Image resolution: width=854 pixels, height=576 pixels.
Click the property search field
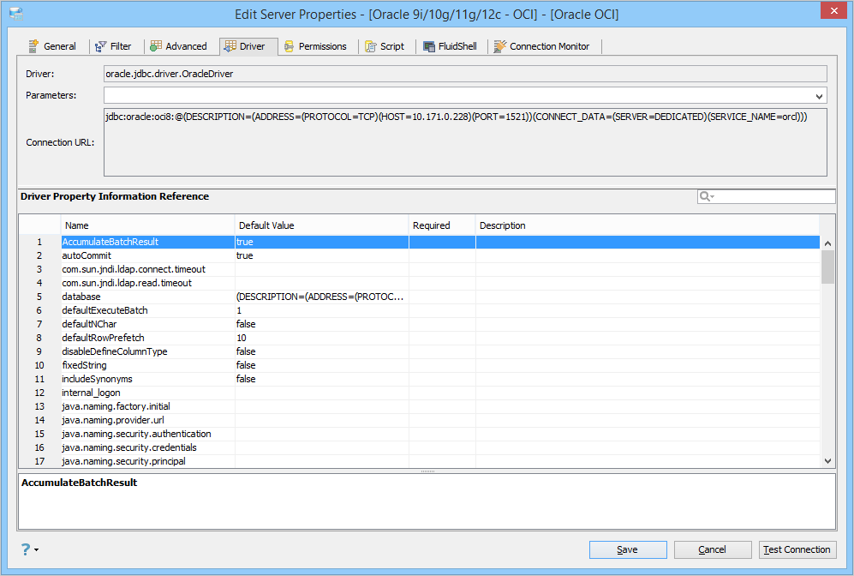[x=767, y=196]
